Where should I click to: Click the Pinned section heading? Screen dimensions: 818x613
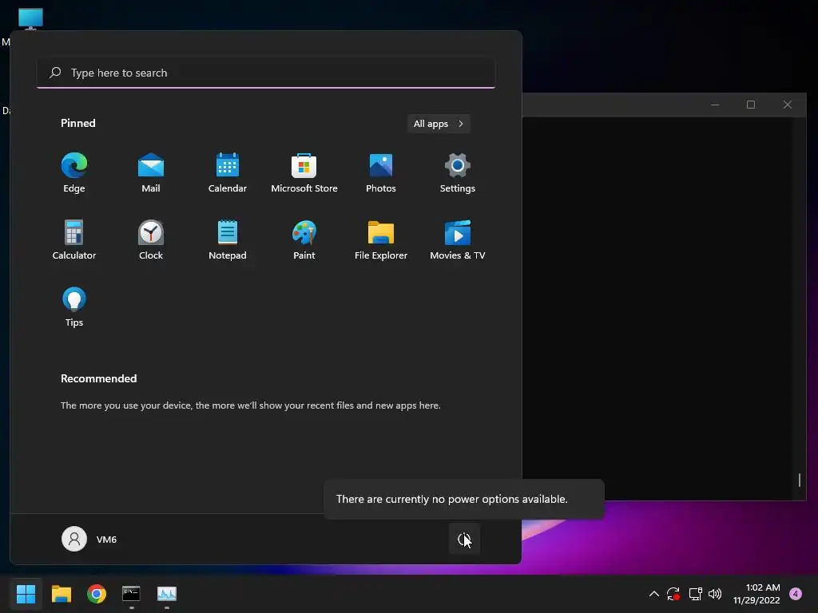pos(78,123)
